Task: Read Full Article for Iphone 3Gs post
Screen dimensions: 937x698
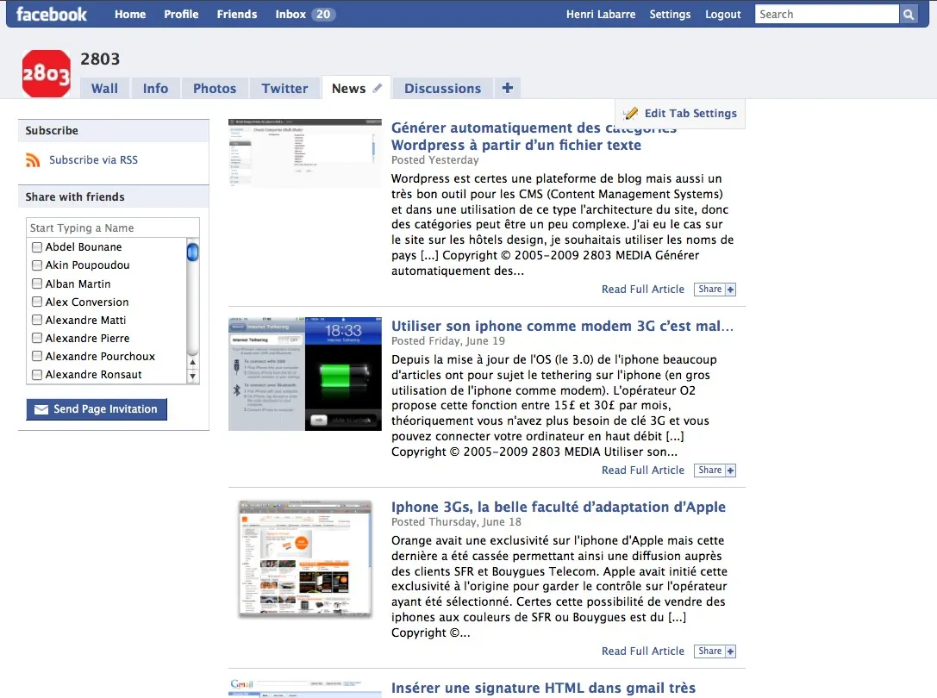Action: point(642,651)
